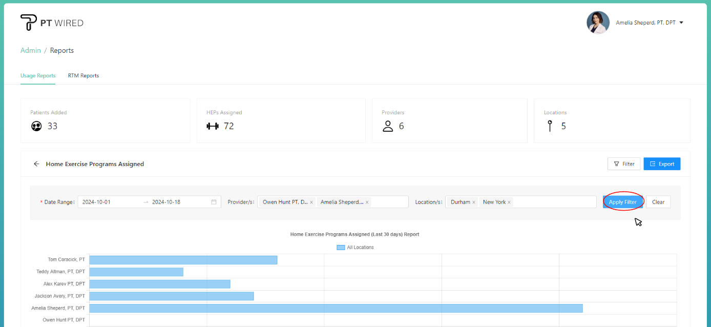
Task: Click the PT Wired logo
Action: tap(52, 23)
